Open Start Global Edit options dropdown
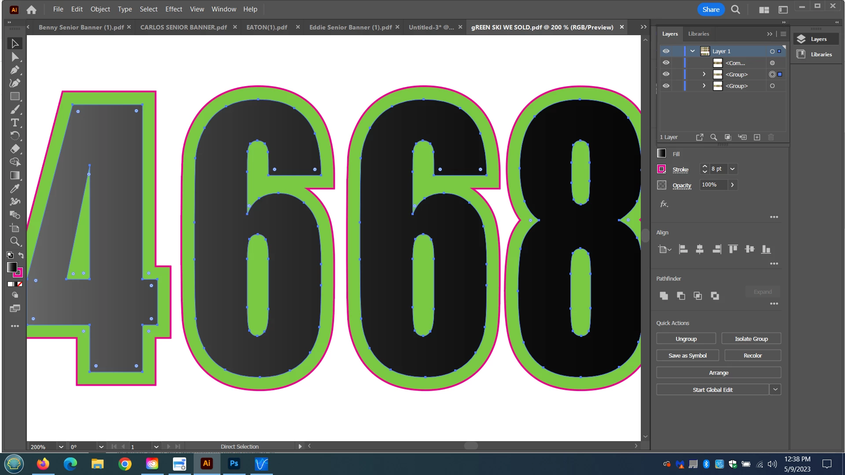This screenshot has width=845, height=475. (x=775, y=390)
